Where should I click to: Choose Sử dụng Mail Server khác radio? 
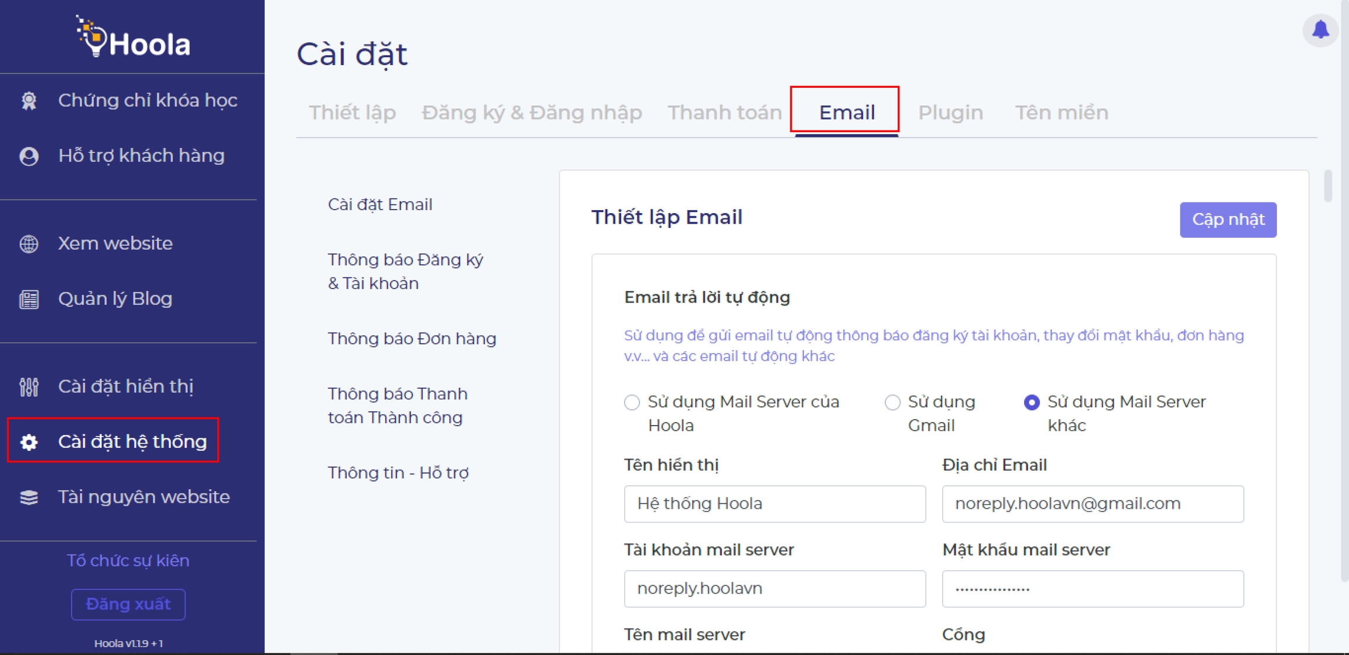[x=1031, y=403]
